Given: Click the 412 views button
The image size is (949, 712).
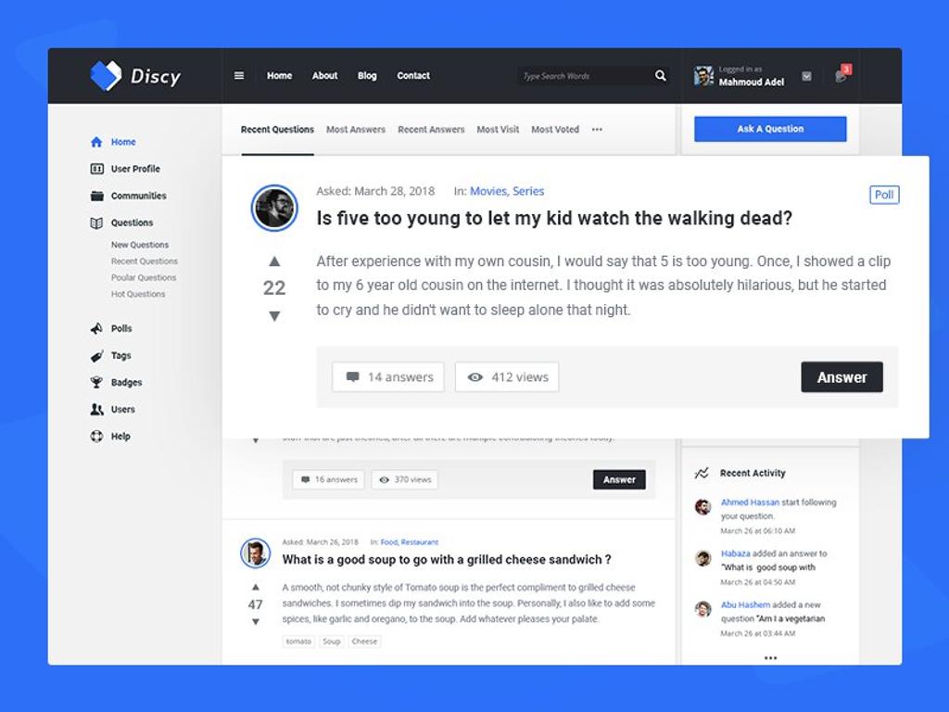Looking at the screenshot, I should 507,377.
